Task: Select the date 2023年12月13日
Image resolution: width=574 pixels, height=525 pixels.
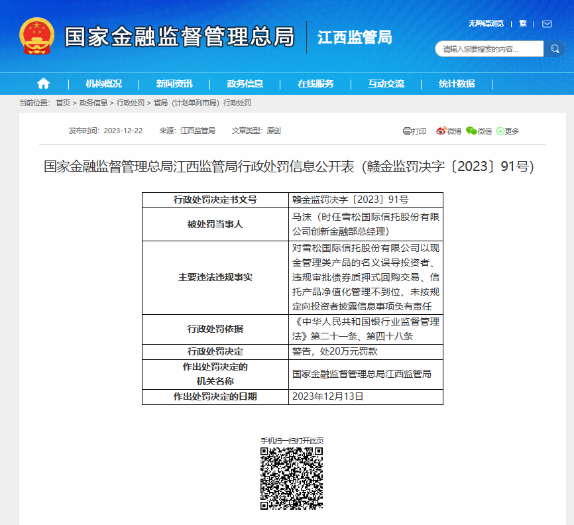Action: [x=366, y=396]
